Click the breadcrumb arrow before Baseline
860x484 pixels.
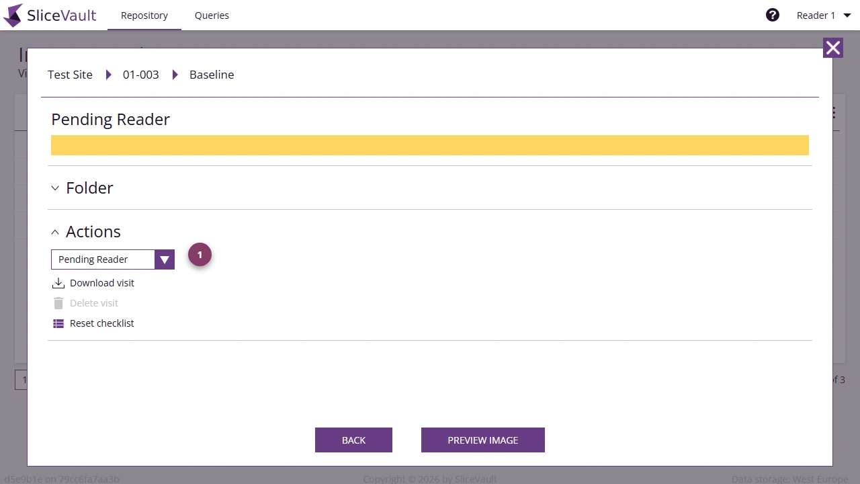(175, 75)
